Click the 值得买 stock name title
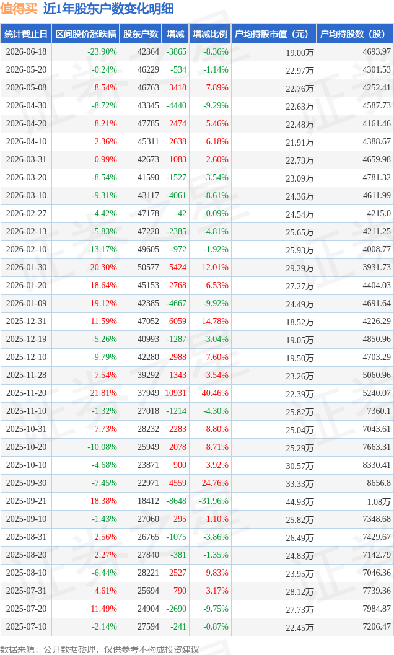This screenshot has width=394, height=655. (x=19, y=9)
